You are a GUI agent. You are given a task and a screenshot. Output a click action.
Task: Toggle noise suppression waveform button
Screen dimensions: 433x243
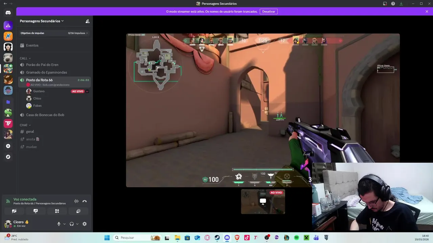click(x=76, y=201)
